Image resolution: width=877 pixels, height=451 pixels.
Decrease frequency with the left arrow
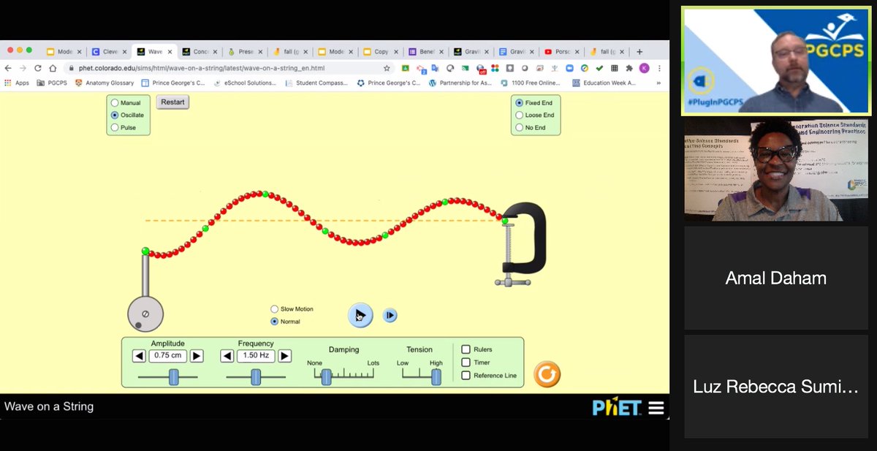pyautogui.click(x=227, y=356)
